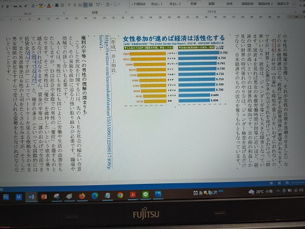The height and width of the screenshot is (229, 305).
Task: Expand text effects dropdown arrow
Action: pos(36,6)
